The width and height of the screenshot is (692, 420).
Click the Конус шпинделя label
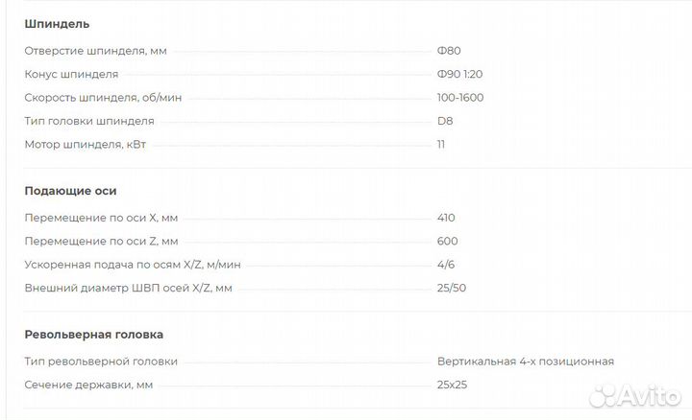coord(72,74)
